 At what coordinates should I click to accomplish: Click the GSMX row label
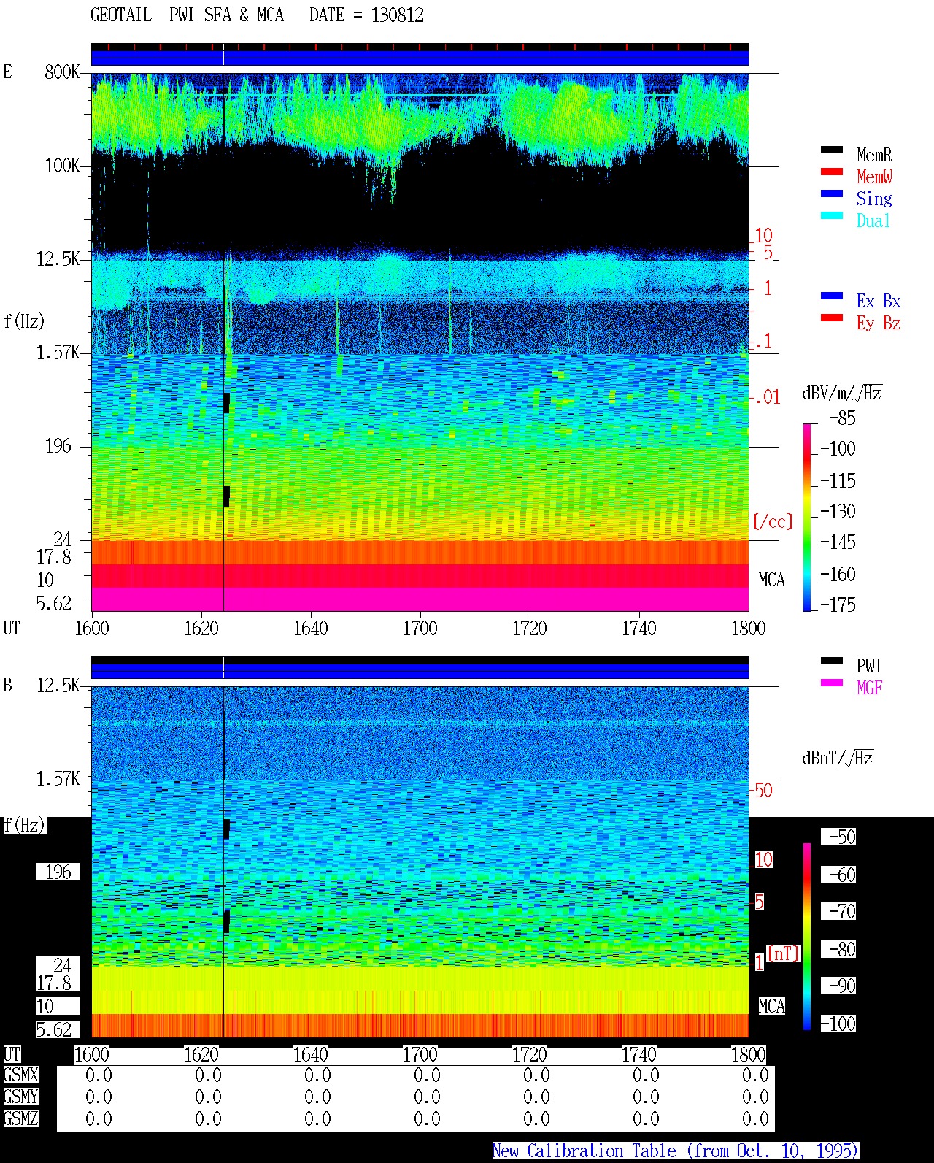(20, 1075)
